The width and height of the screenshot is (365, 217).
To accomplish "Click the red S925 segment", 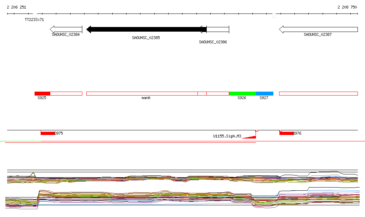I will (x=42, y=93).
